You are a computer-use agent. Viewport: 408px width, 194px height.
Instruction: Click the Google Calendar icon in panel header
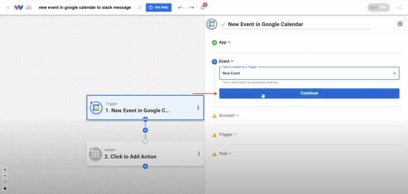pyautogui.click(x=212, y=24)
